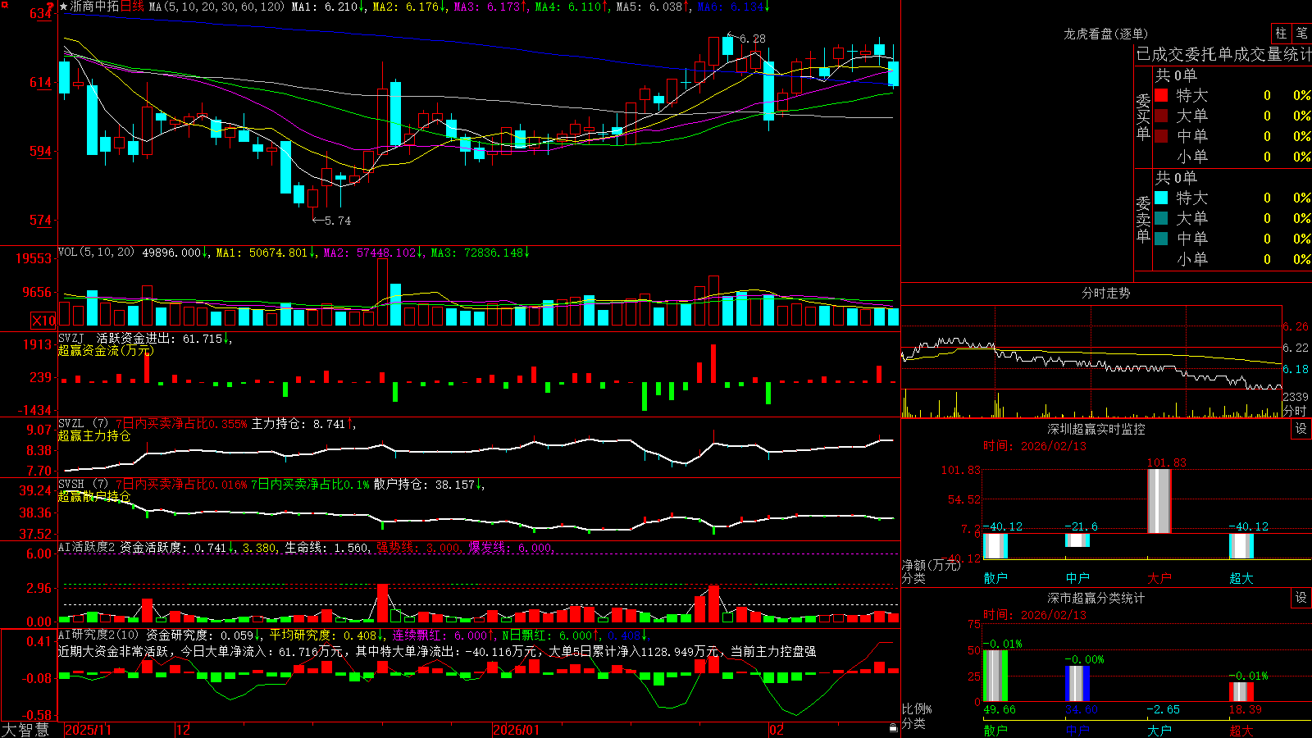Click the AI活跃度2 indicator label
The image size is (1312, 738).
coord(87,547)
